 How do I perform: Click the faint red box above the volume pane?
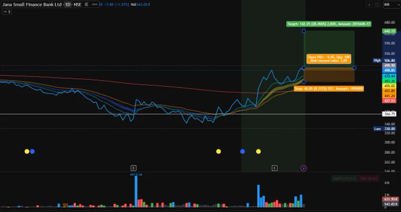[369, 178]
